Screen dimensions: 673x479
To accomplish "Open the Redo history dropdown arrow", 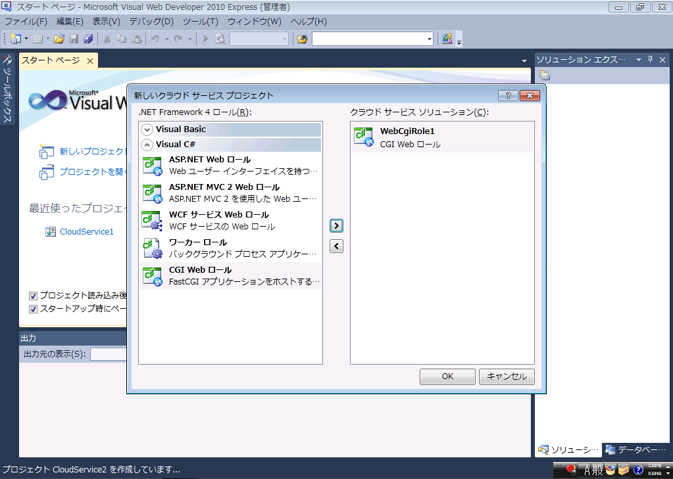I will pyautogui.click(x=189, y=39).
